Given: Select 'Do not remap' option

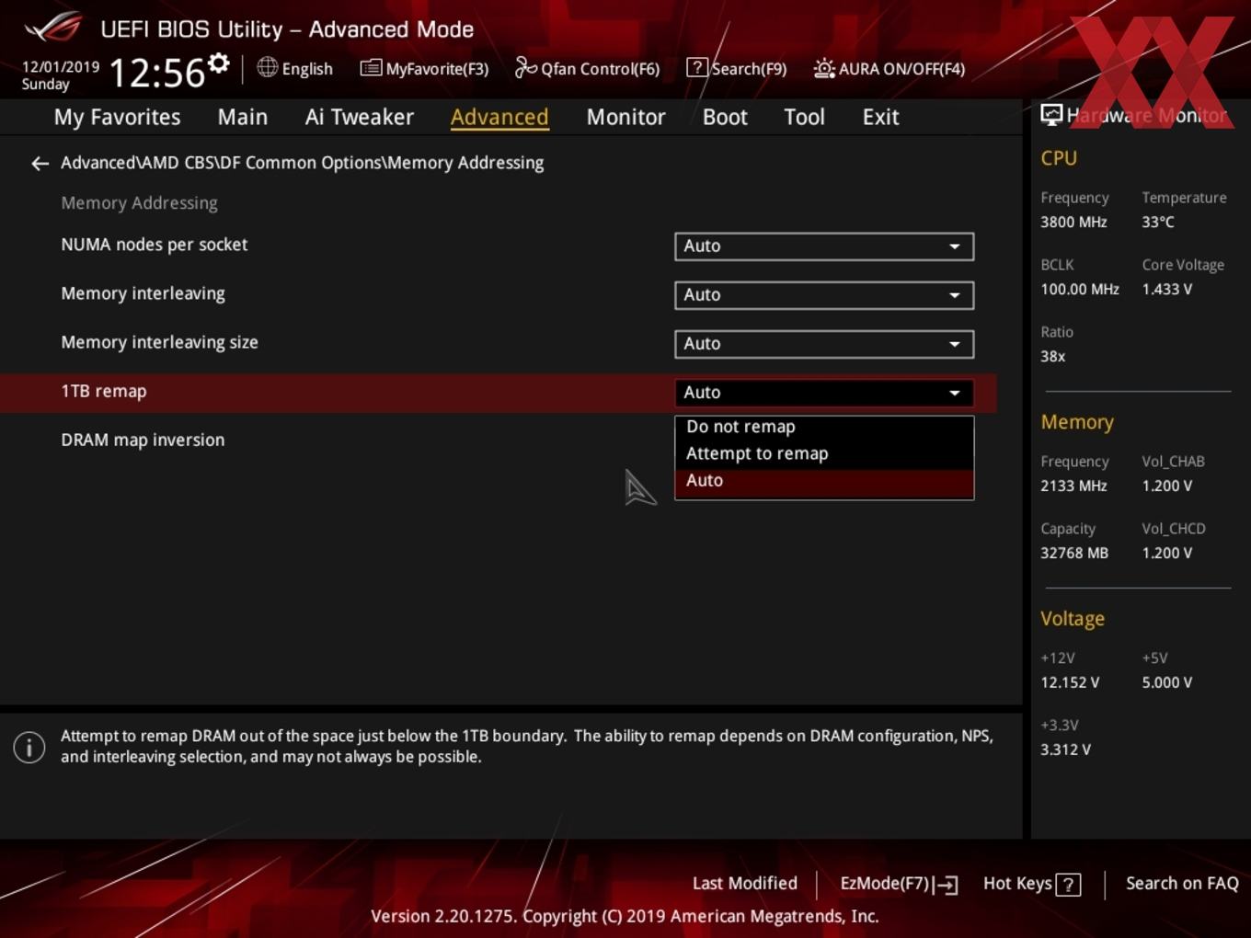Looking at the screenshot, I should point(824,427).
